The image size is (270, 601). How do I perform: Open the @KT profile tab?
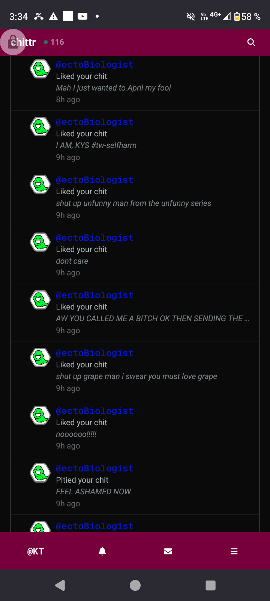pos(36,551)
